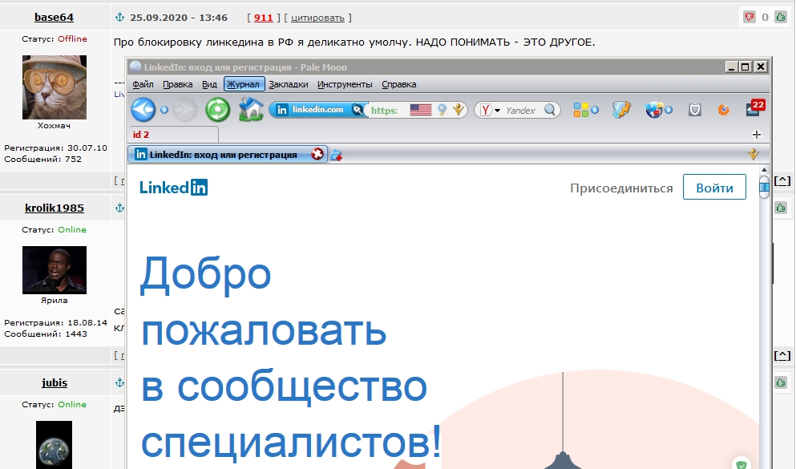
Task: Go back with the blue Back arrow
Action: [143, 110]
